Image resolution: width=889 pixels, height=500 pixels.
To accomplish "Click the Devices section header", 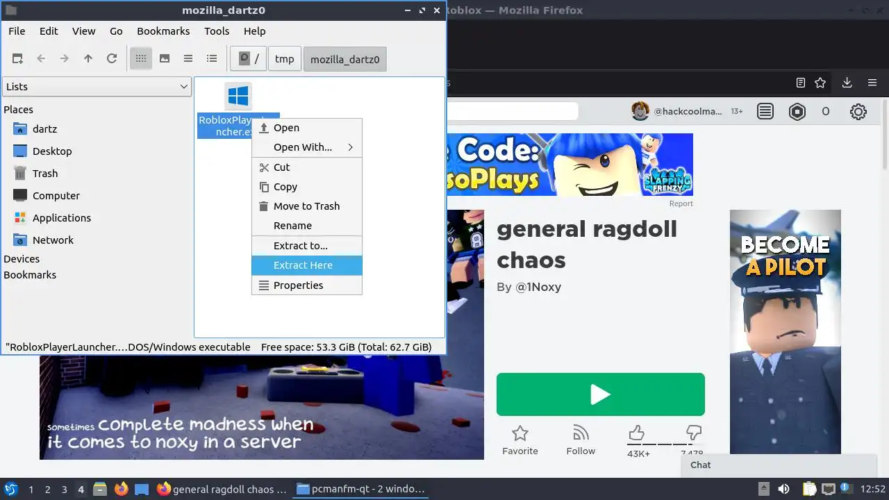I will click(x=22, y=259).
